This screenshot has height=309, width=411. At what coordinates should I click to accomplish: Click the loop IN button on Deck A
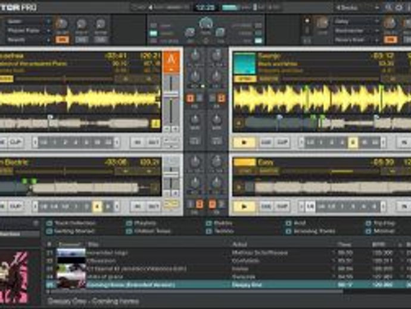click(138, 143)
